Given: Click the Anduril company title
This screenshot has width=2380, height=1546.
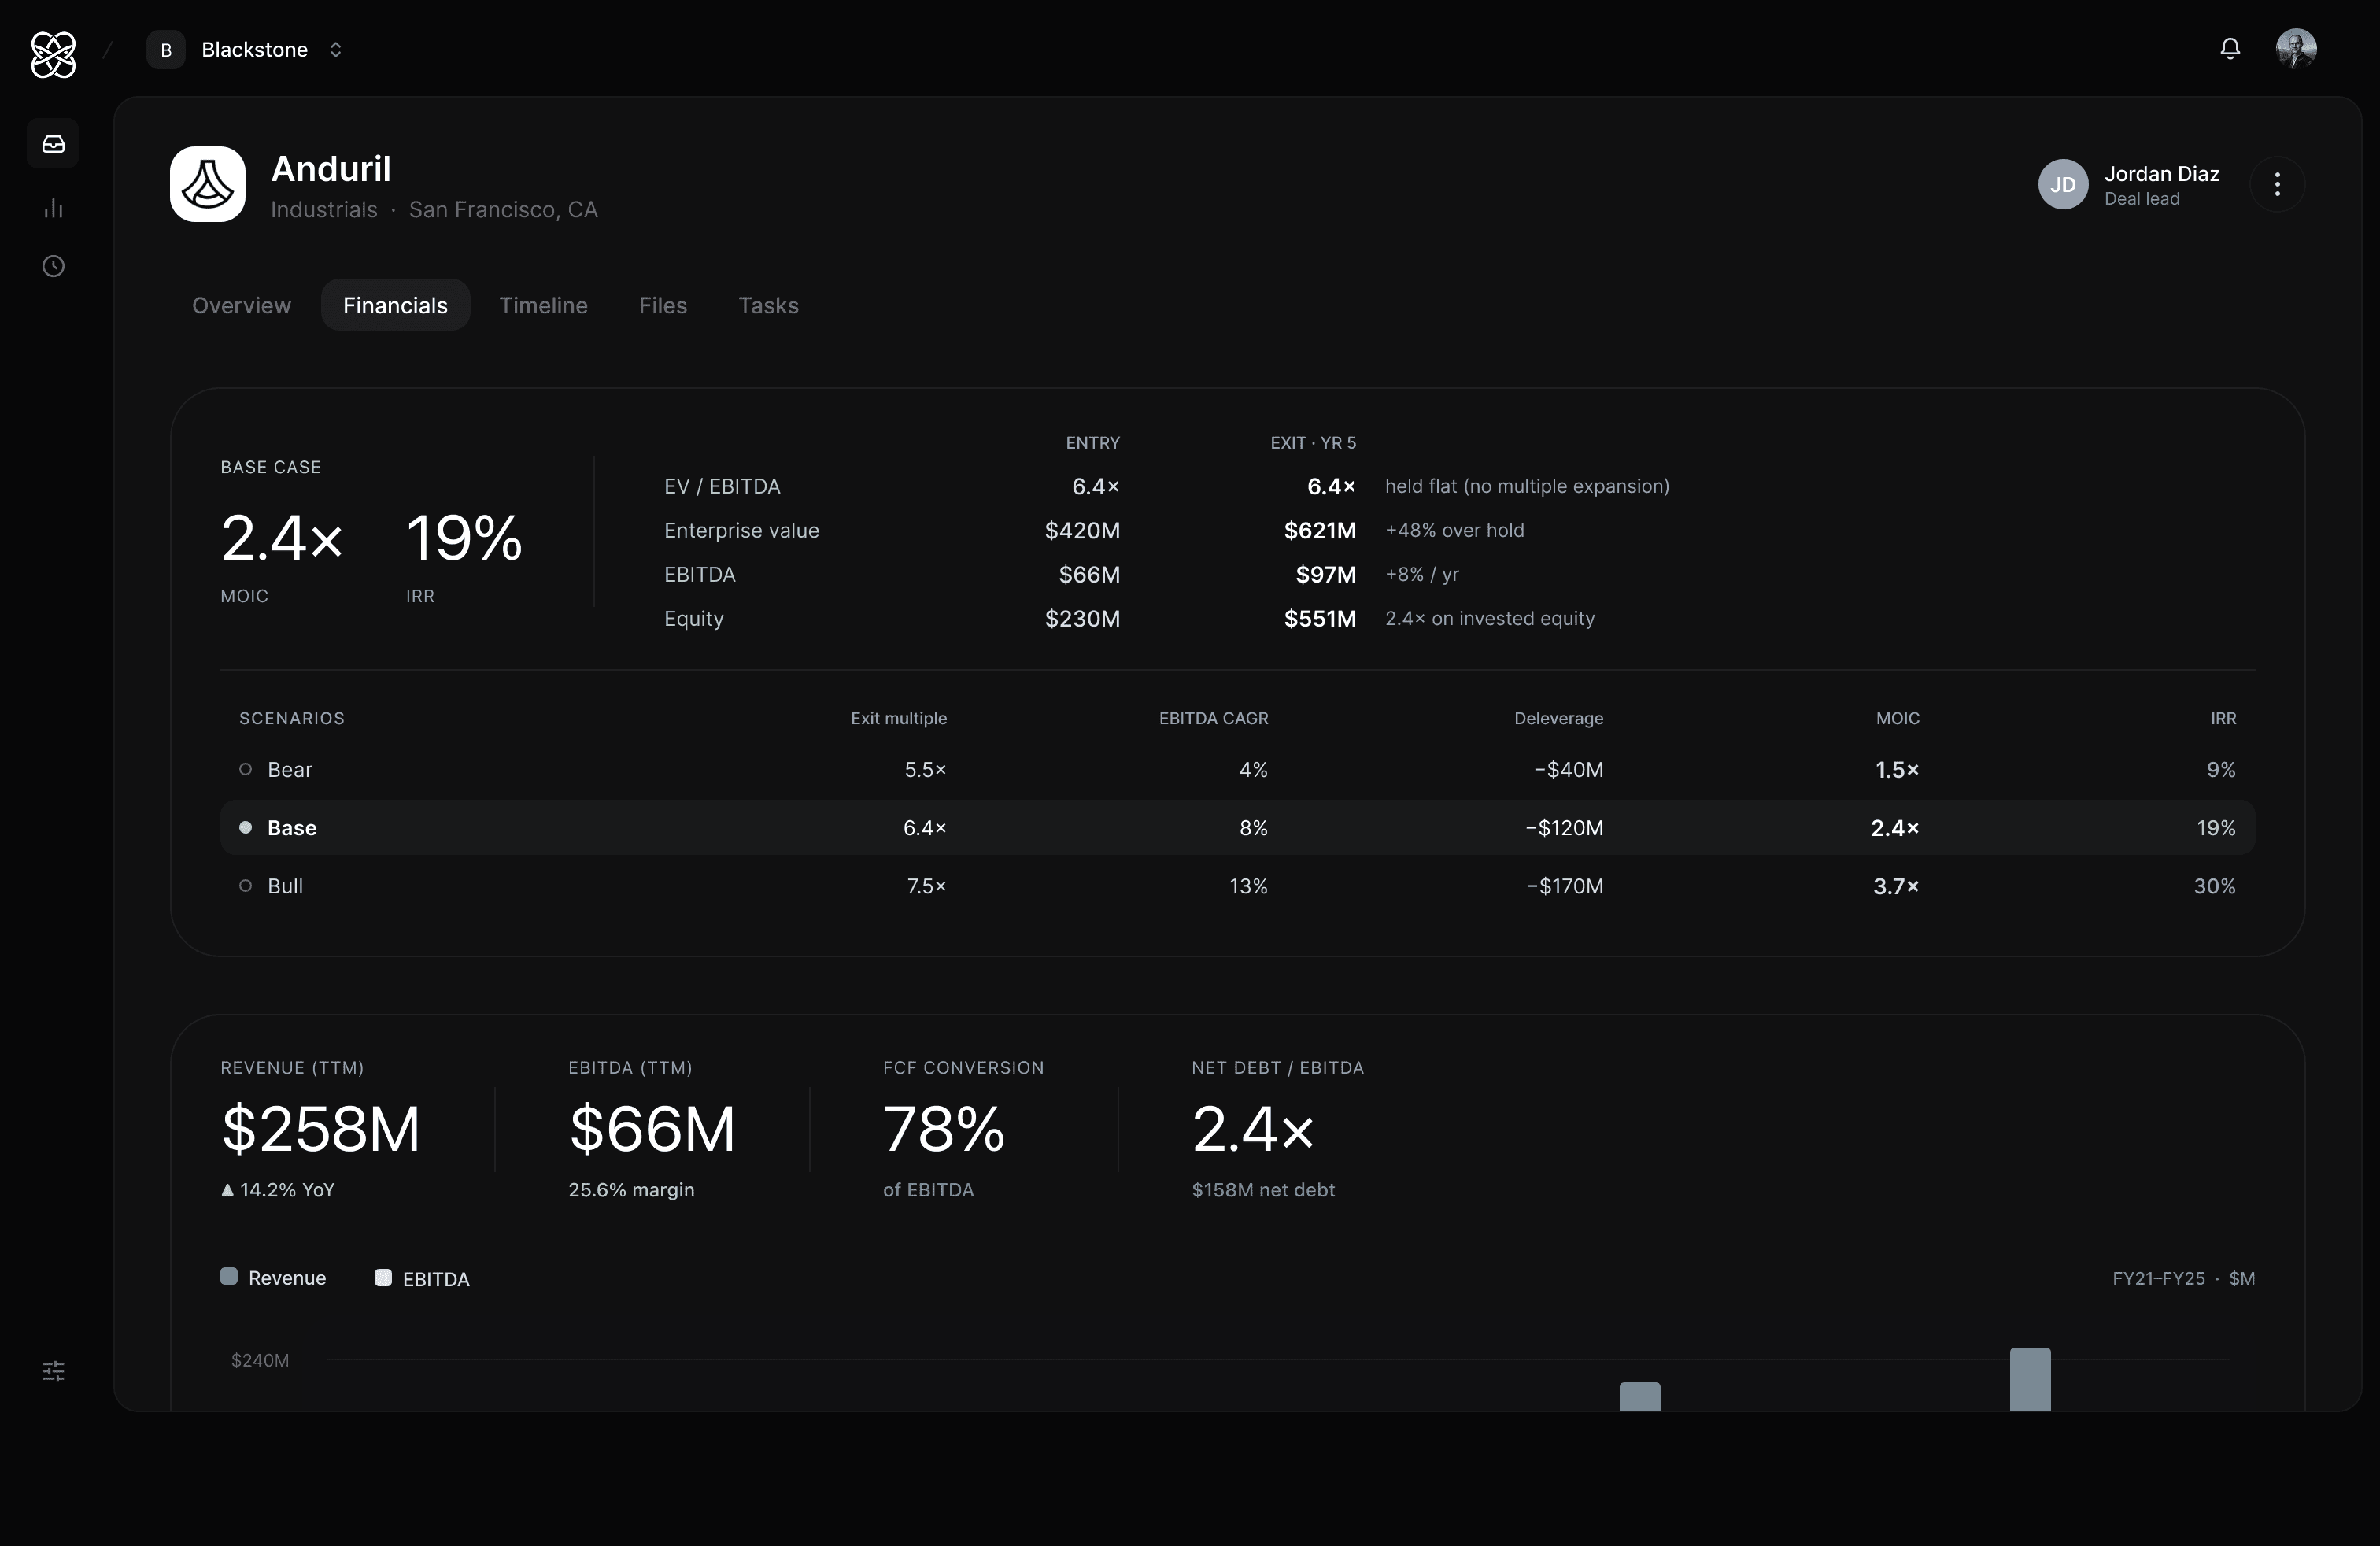Looking at the screenshot, I should (331, 169).
